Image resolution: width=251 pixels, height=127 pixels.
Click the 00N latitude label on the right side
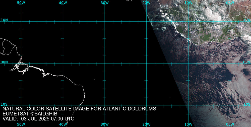point(247,62)
